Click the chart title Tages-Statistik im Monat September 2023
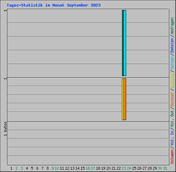 coord(54,5)
